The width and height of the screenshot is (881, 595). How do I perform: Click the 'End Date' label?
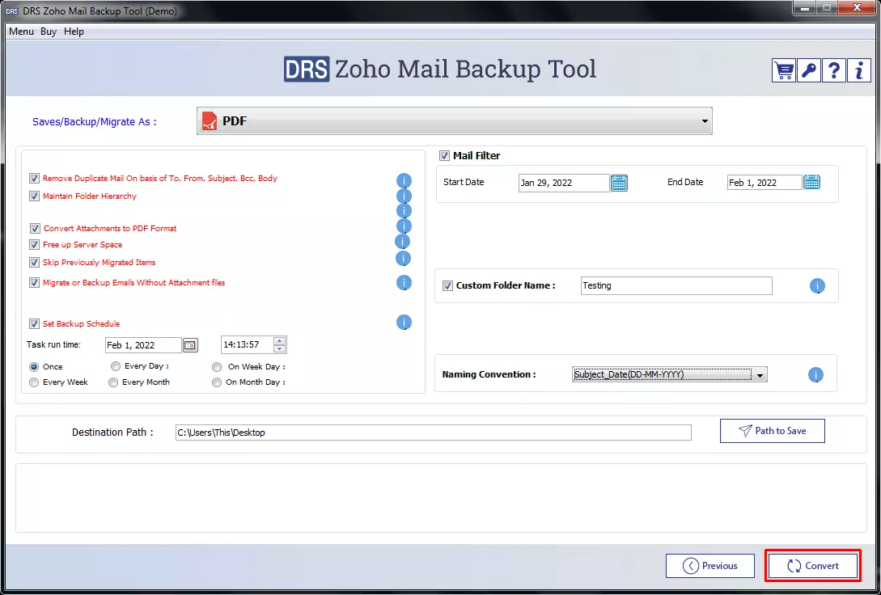click(x=685, y=182)
